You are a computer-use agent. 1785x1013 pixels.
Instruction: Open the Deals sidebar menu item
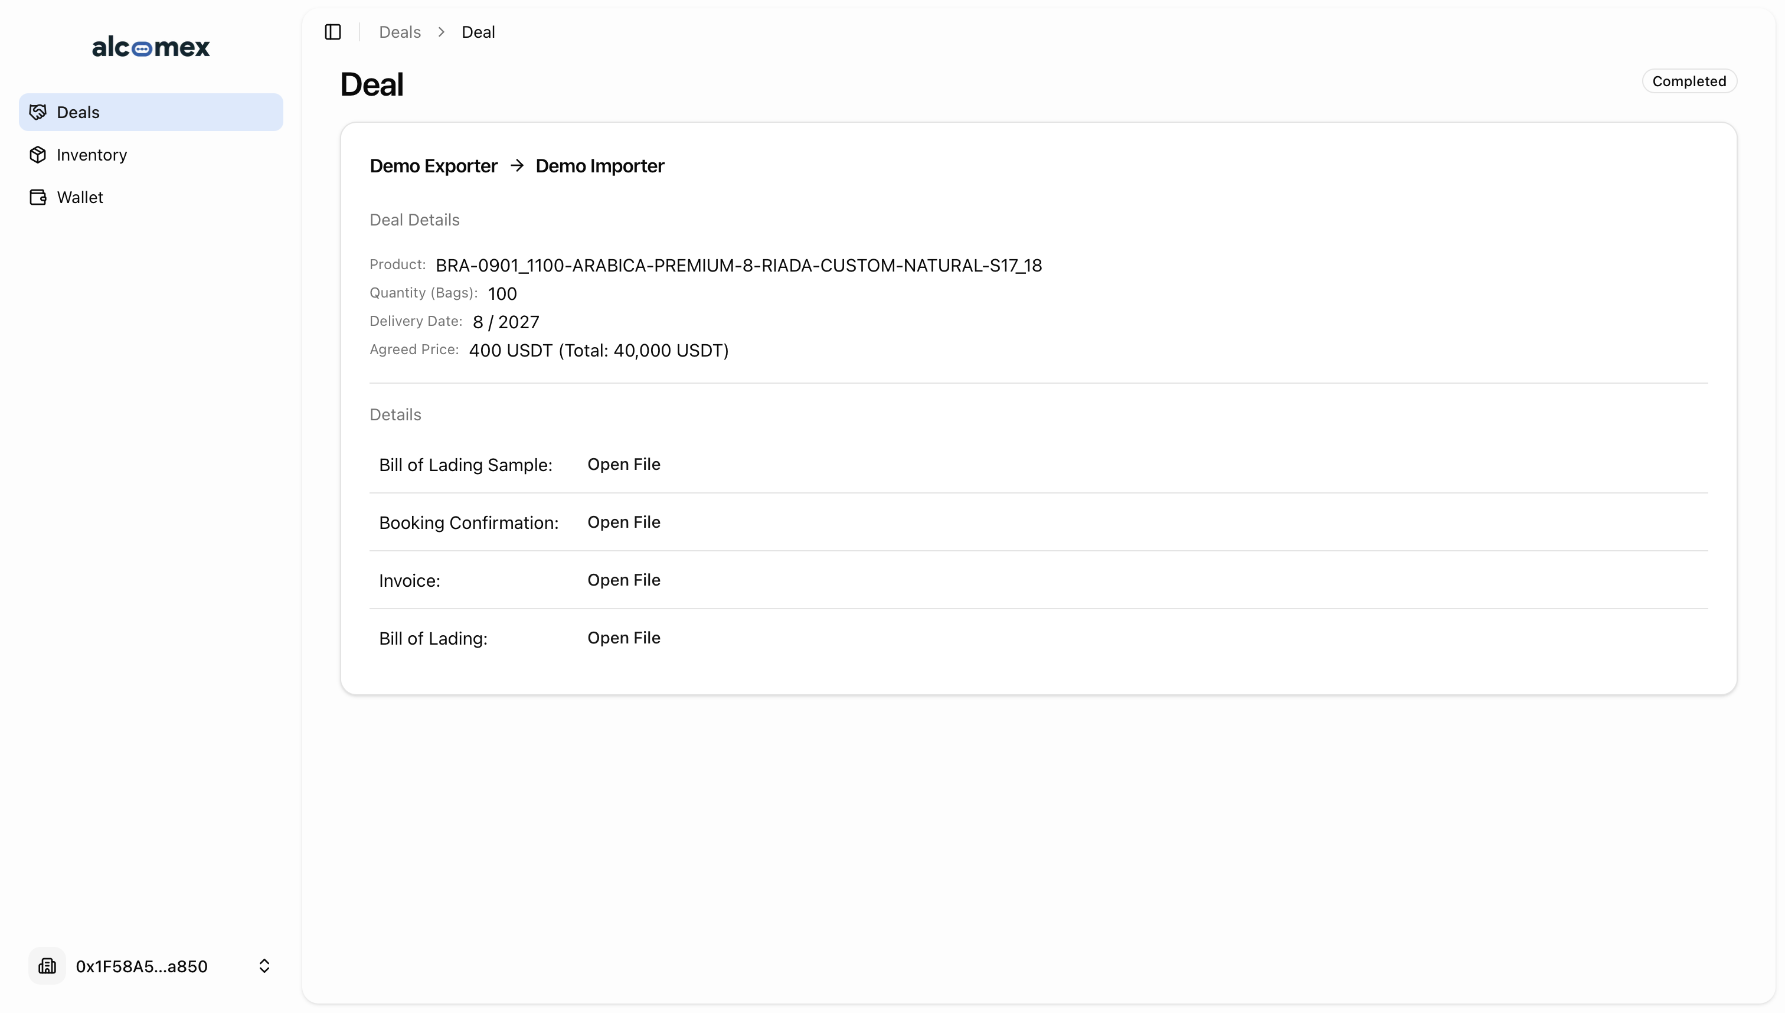[x=151, y=112]
